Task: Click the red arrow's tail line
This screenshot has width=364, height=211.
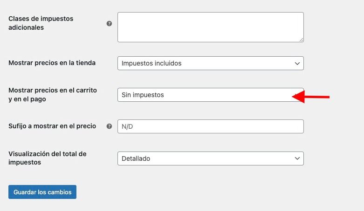Action: click(317, 97)
